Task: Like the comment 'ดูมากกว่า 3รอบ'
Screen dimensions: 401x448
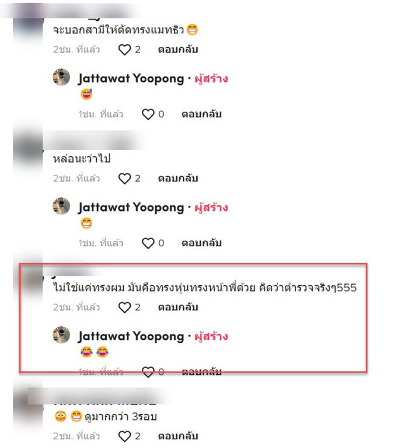Action: tap(124, 436)
